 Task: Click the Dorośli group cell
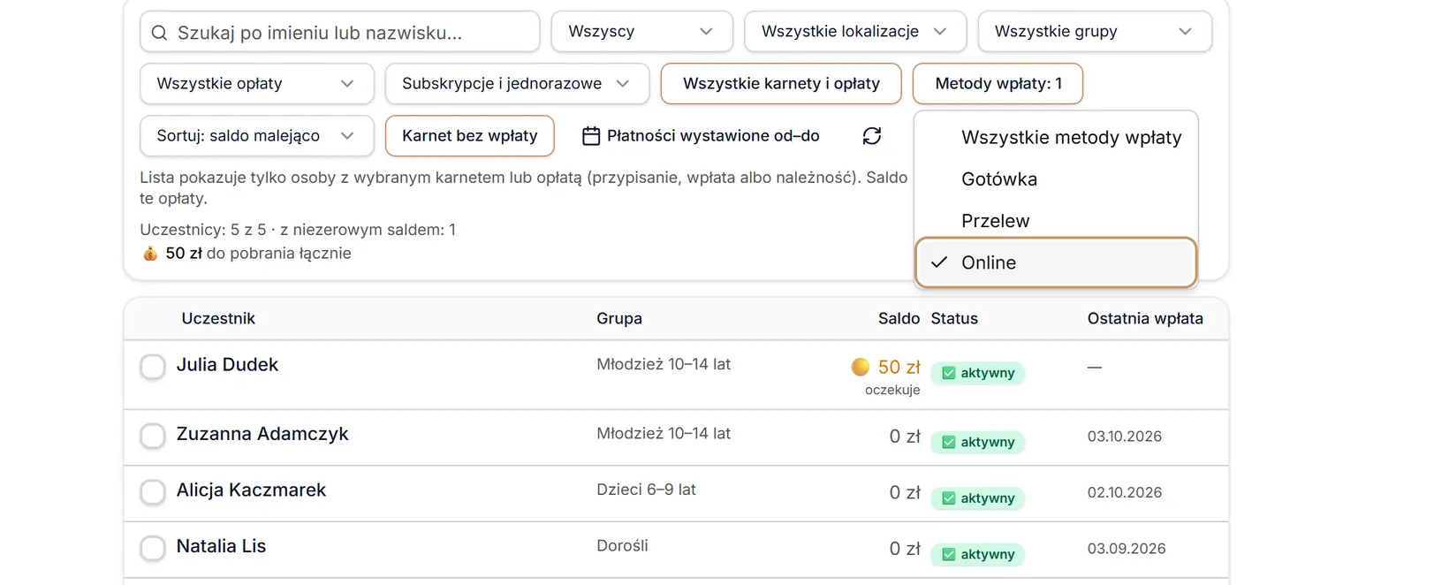click(x=622, y=546)
